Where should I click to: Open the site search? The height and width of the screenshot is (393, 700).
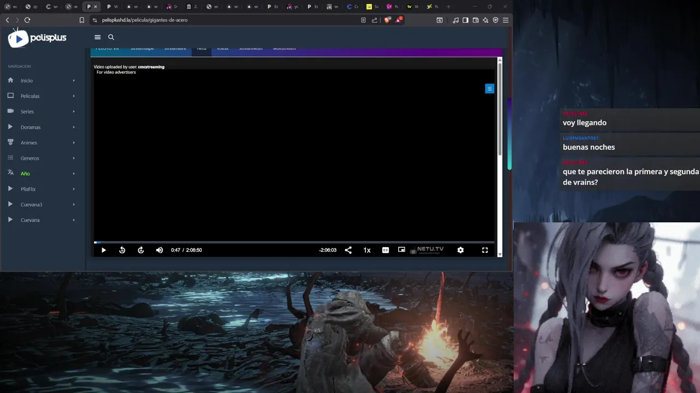111,37
